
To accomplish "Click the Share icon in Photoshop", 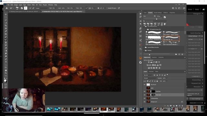I will click(184, 8).
